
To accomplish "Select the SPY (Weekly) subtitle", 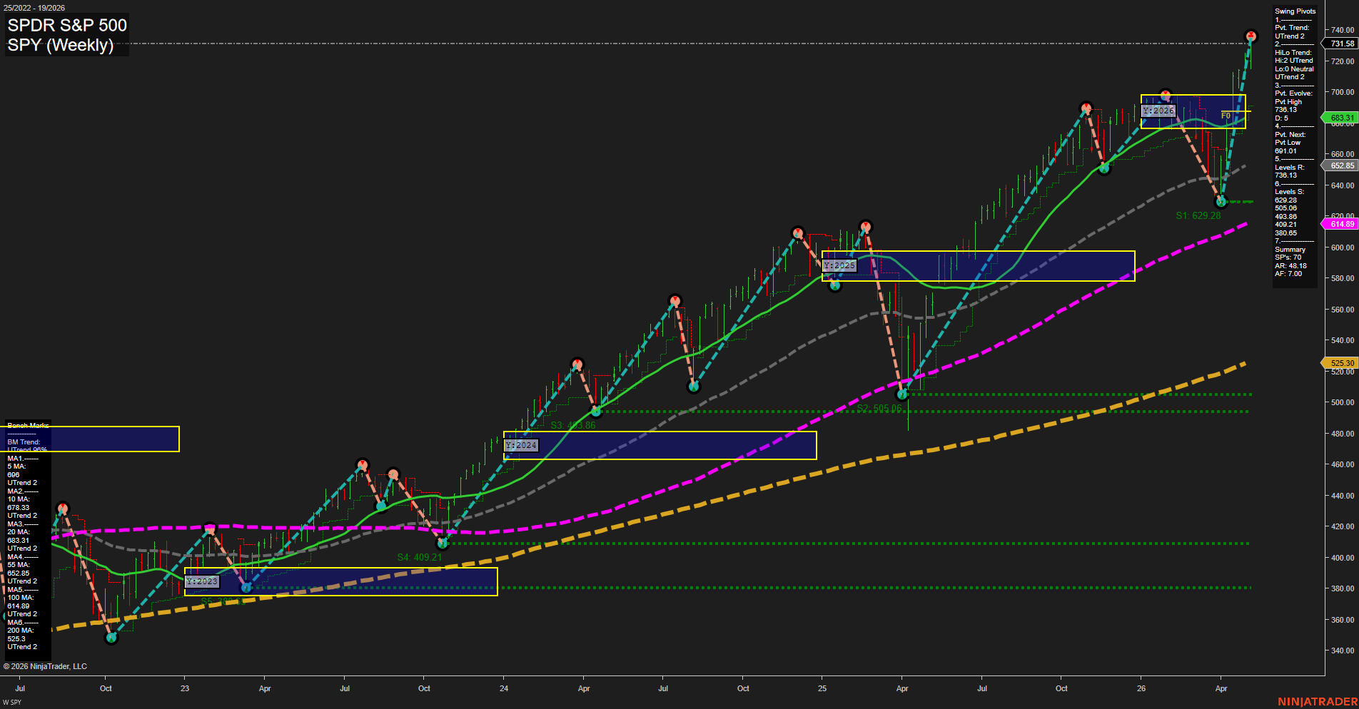I will coord(61,45).
